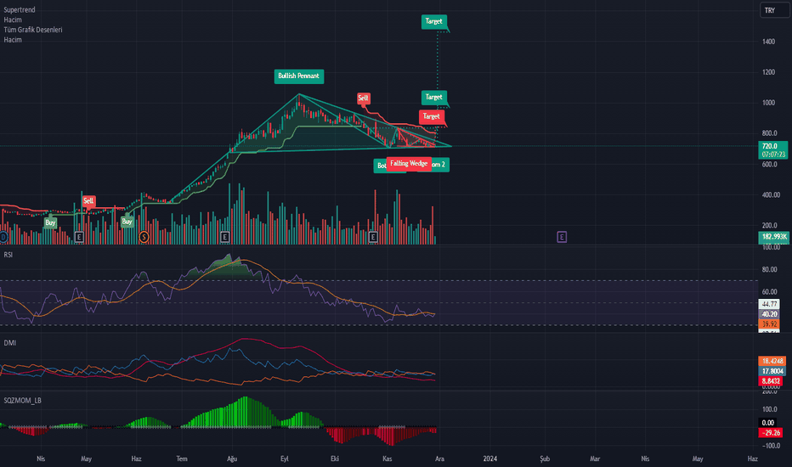Click the 182.993K volume value label
The image size is (792, 467).
pos(774,237)
